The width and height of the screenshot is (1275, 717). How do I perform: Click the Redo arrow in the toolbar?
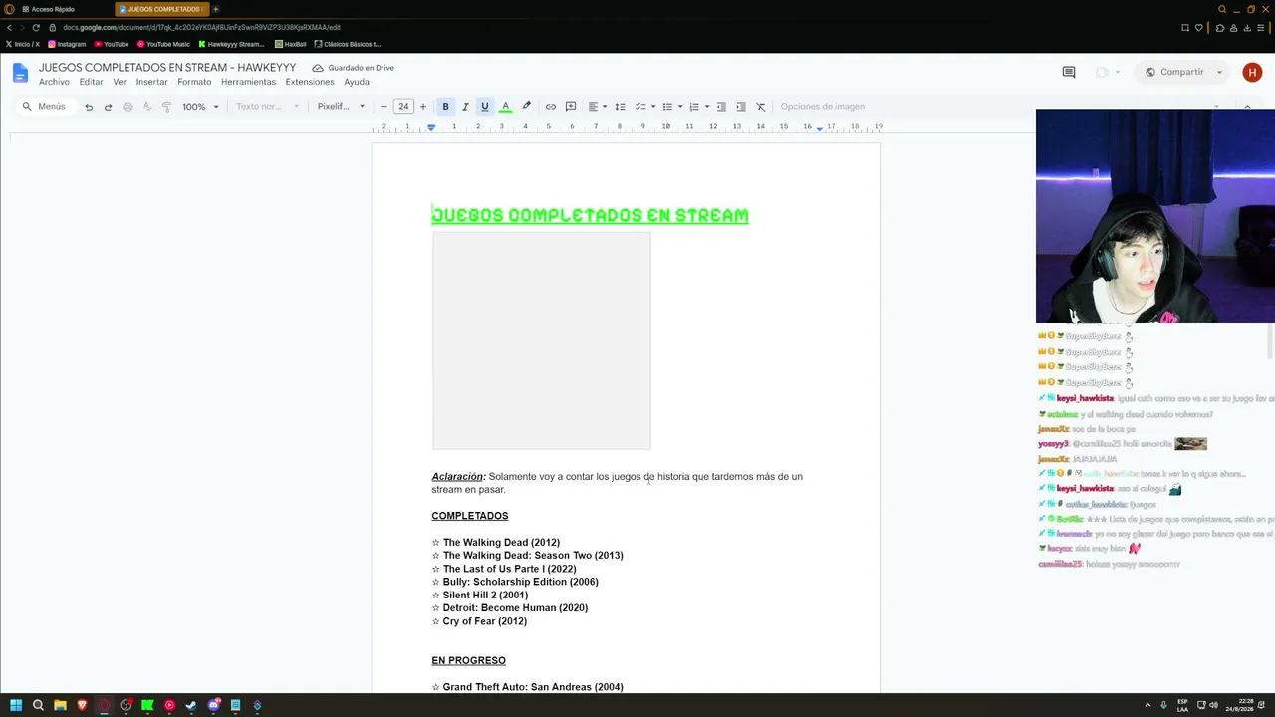coord(108,107)
